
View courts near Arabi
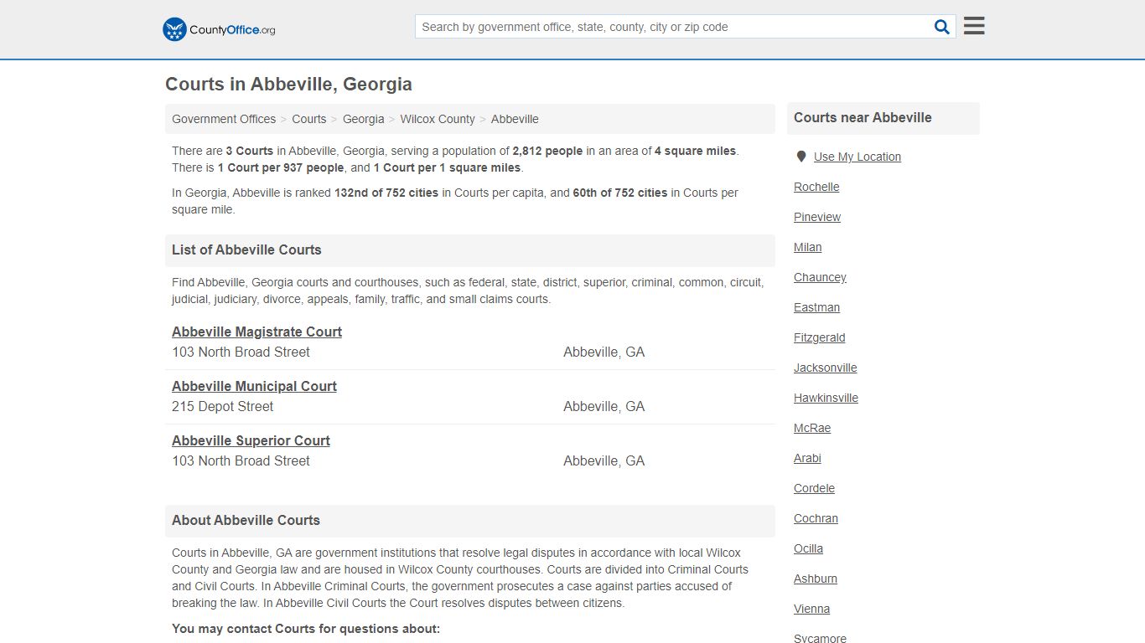[x=807, y=458]
